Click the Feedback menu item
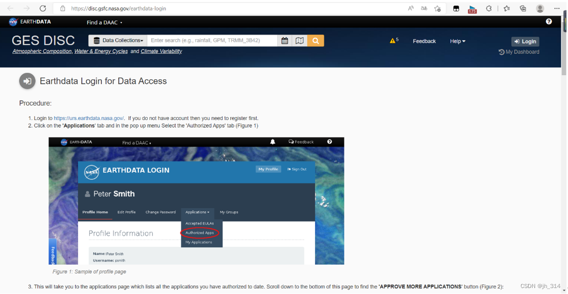This screenshot has width=568, height=294. click(424, 41)
